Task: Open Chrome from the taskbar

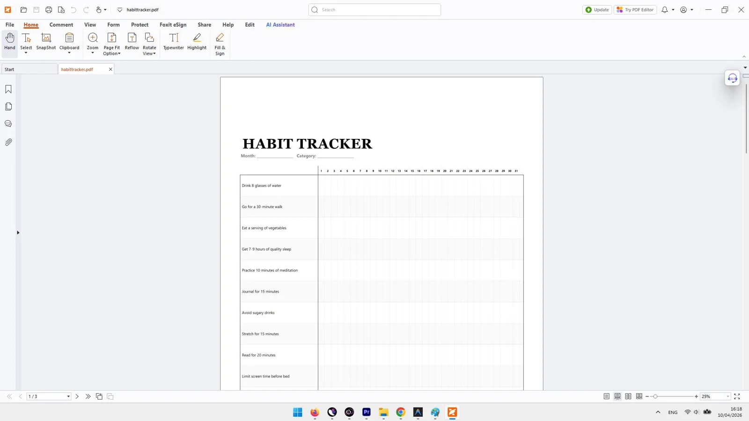Action: point(401,412)
